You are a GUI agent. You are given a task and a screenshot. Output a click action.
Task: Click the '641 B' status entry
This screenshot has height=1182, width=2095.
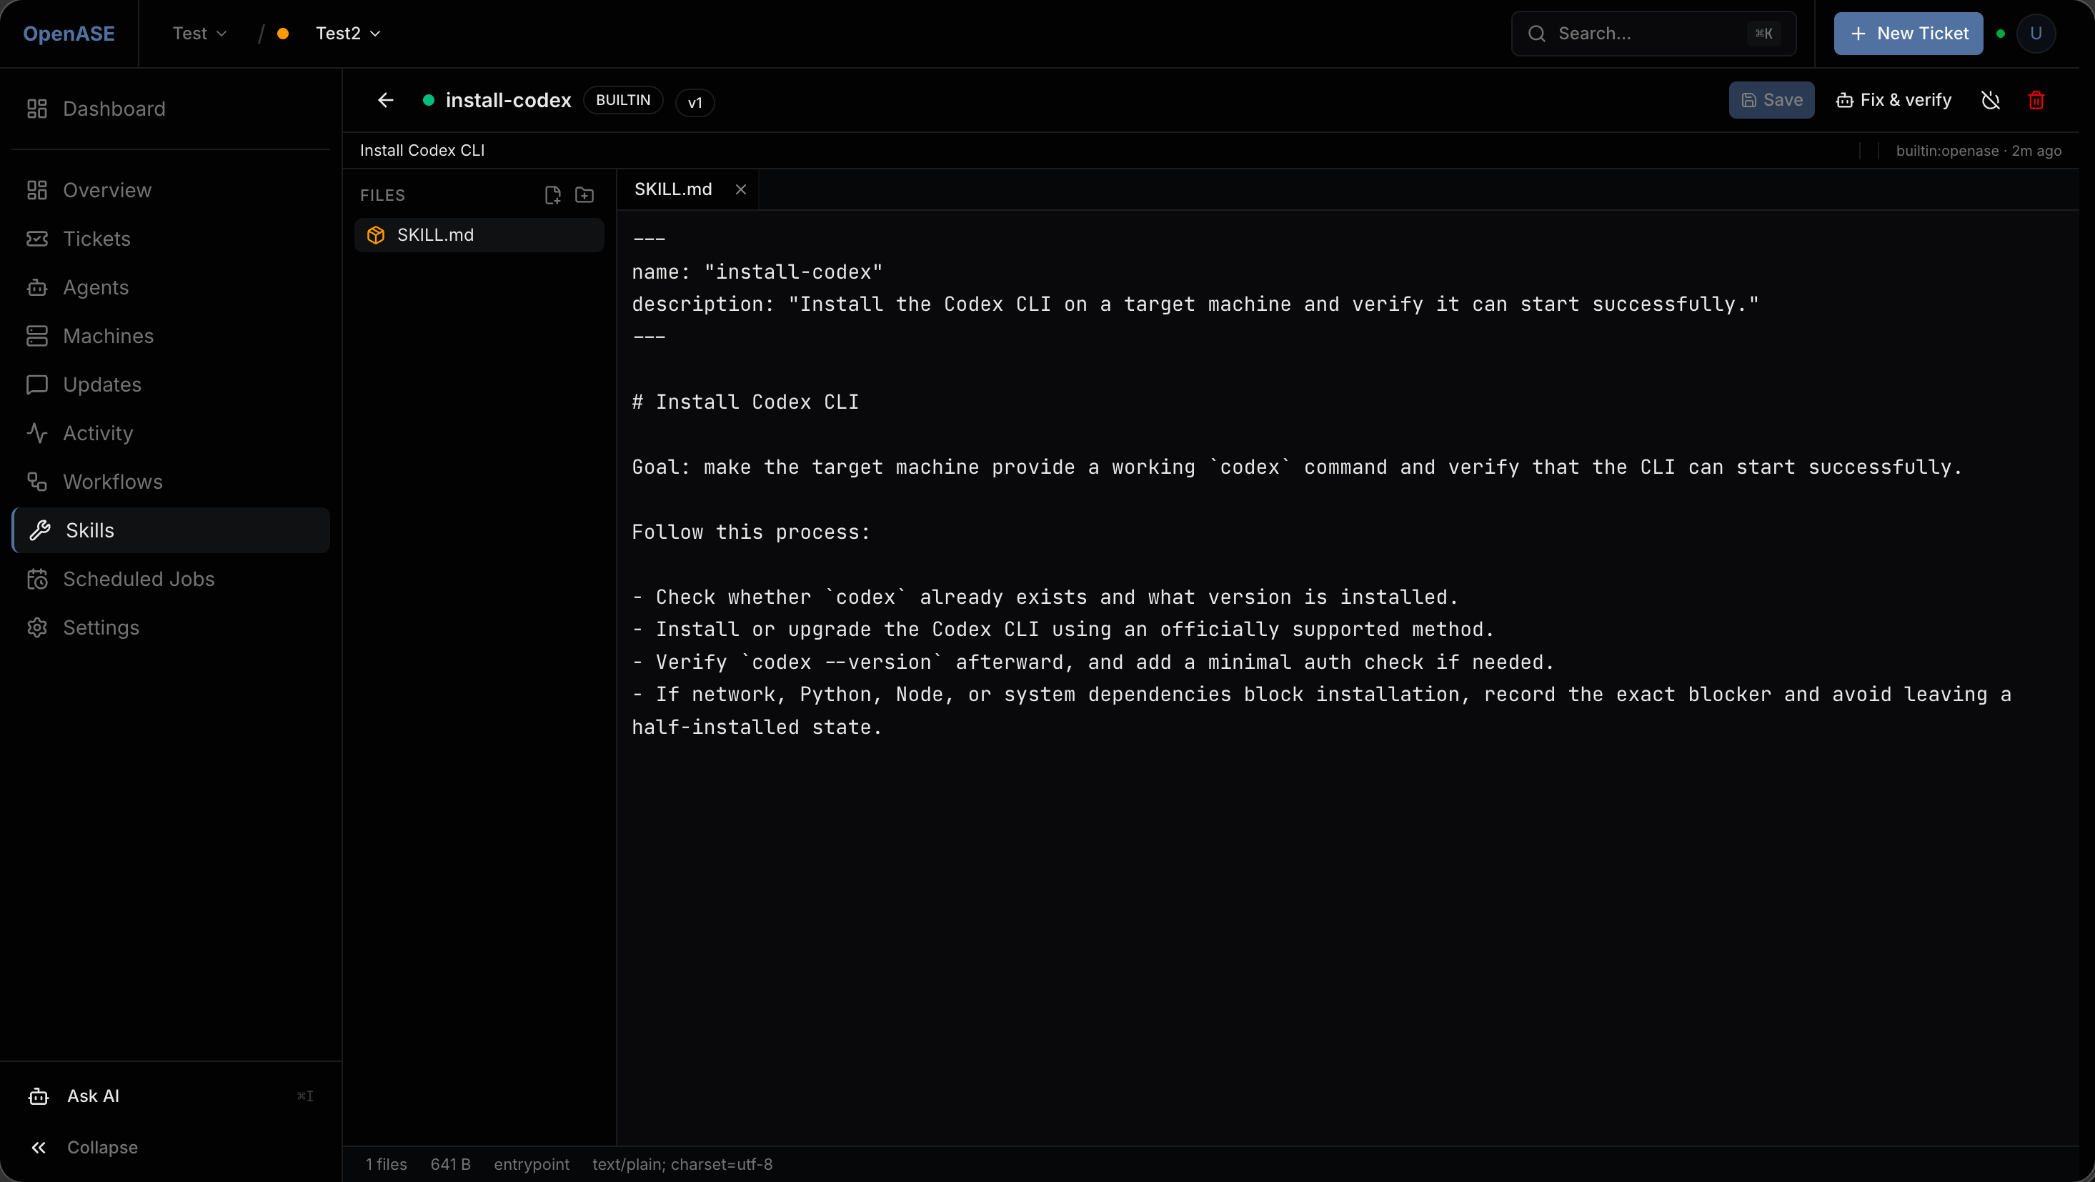tap(451, 1164)
